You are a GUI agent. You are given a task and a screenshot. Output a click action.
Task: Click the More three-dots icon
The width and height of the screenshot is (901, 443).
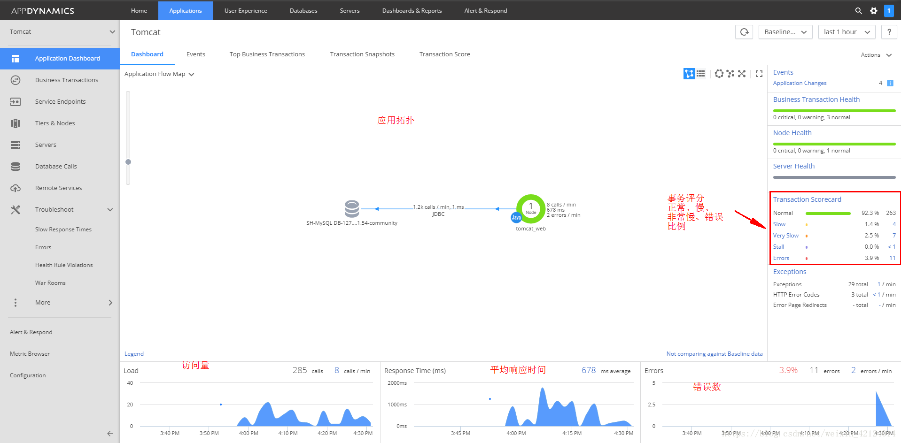tap(16, 303)
